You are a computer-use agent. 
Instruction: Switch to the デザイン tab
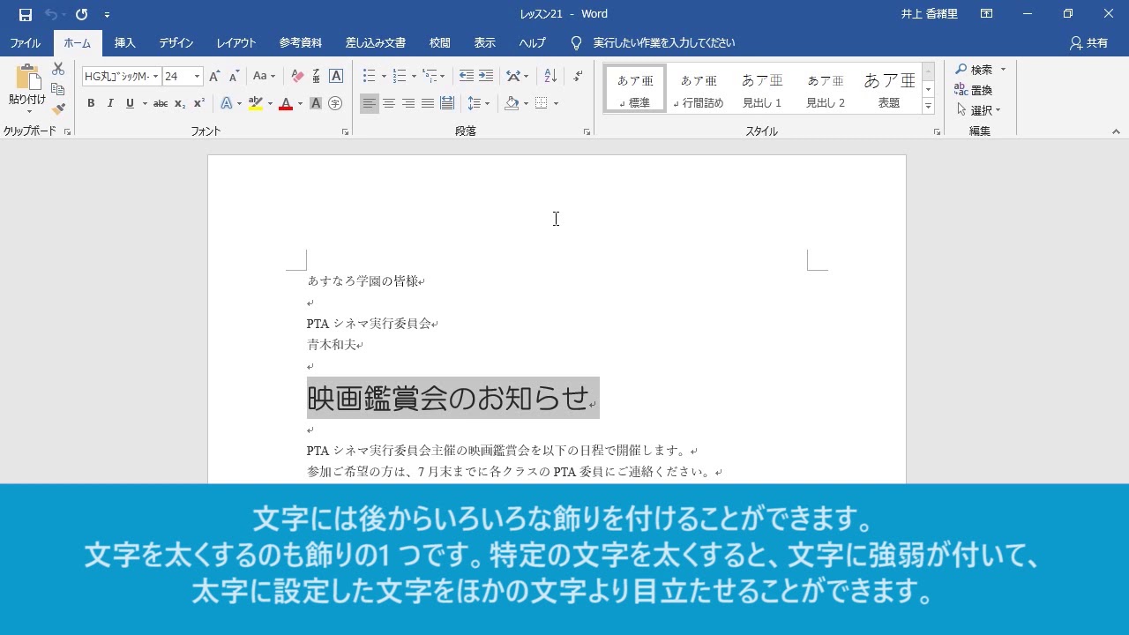[x=176, y=42]
